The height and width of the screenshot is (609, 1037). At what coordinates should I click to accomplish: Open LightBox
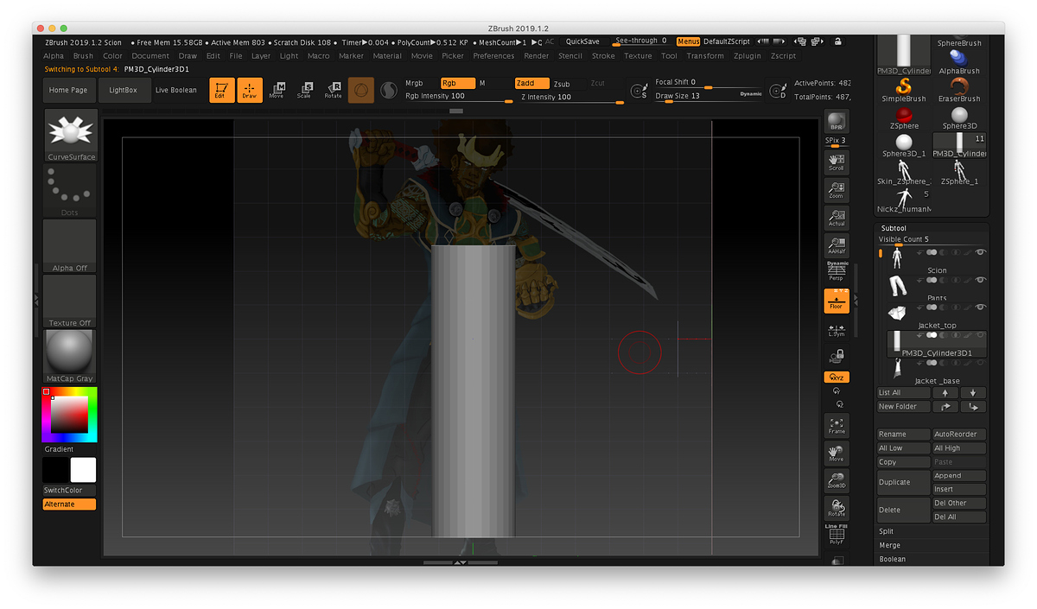tap(123, 90)
